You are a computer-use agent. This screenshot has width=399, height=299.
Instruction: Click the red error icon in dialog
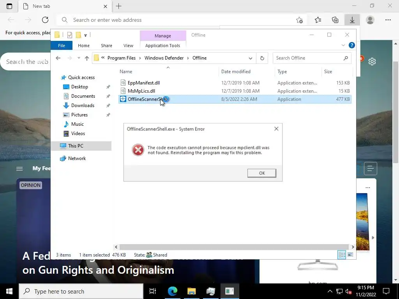(138, 150)
